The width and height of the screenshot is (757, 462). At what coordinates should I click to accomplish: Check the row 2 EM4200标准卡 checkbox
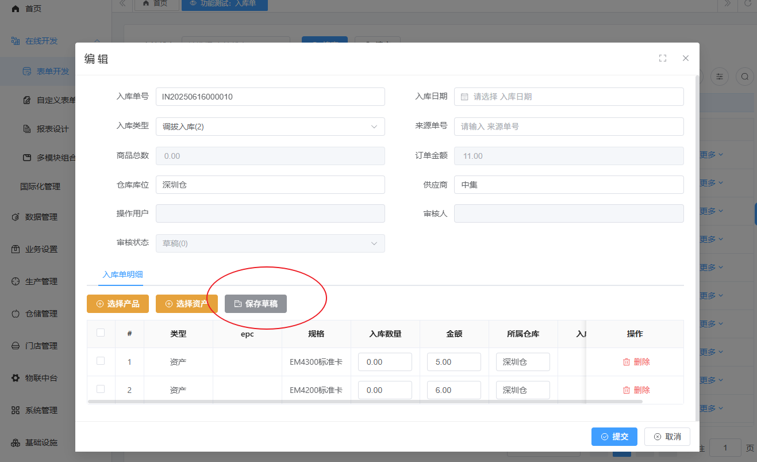click(101, 389)
